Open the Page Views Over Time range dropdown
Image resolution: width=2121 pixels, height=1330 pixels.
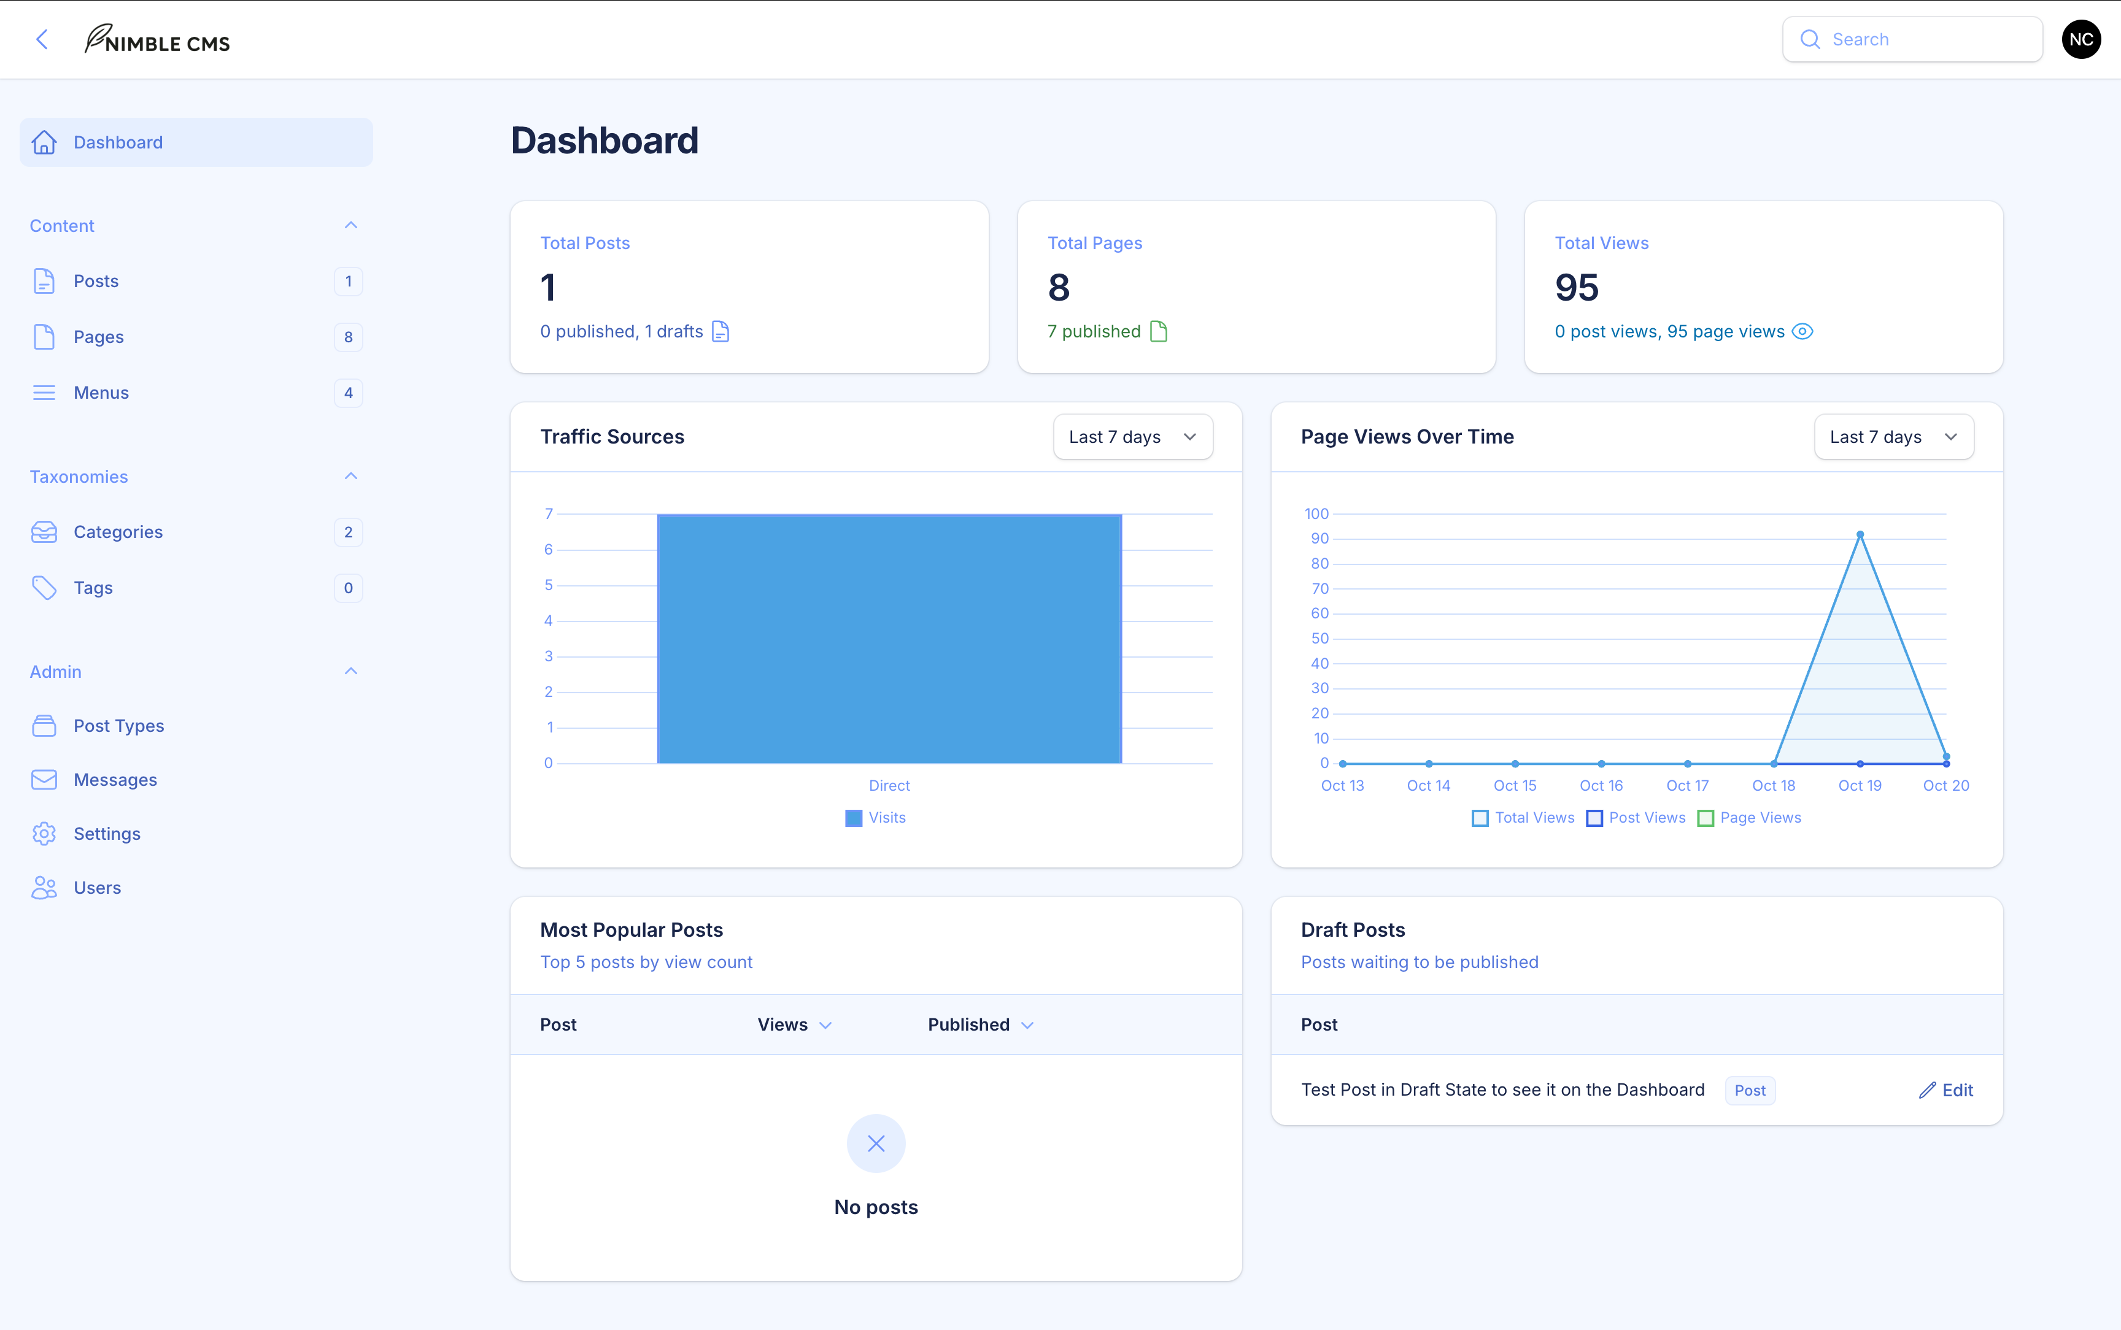click(1893, 437)
